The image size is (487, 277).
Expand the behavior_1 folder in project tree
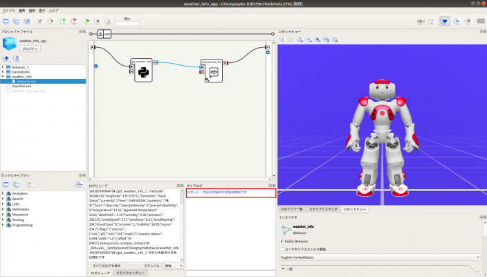pyautogui.click(x=3, y=66)
